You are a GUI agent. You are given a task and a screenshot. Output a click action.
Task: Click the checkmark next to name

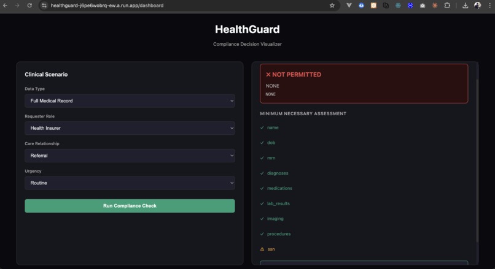(x=262, y=127)
